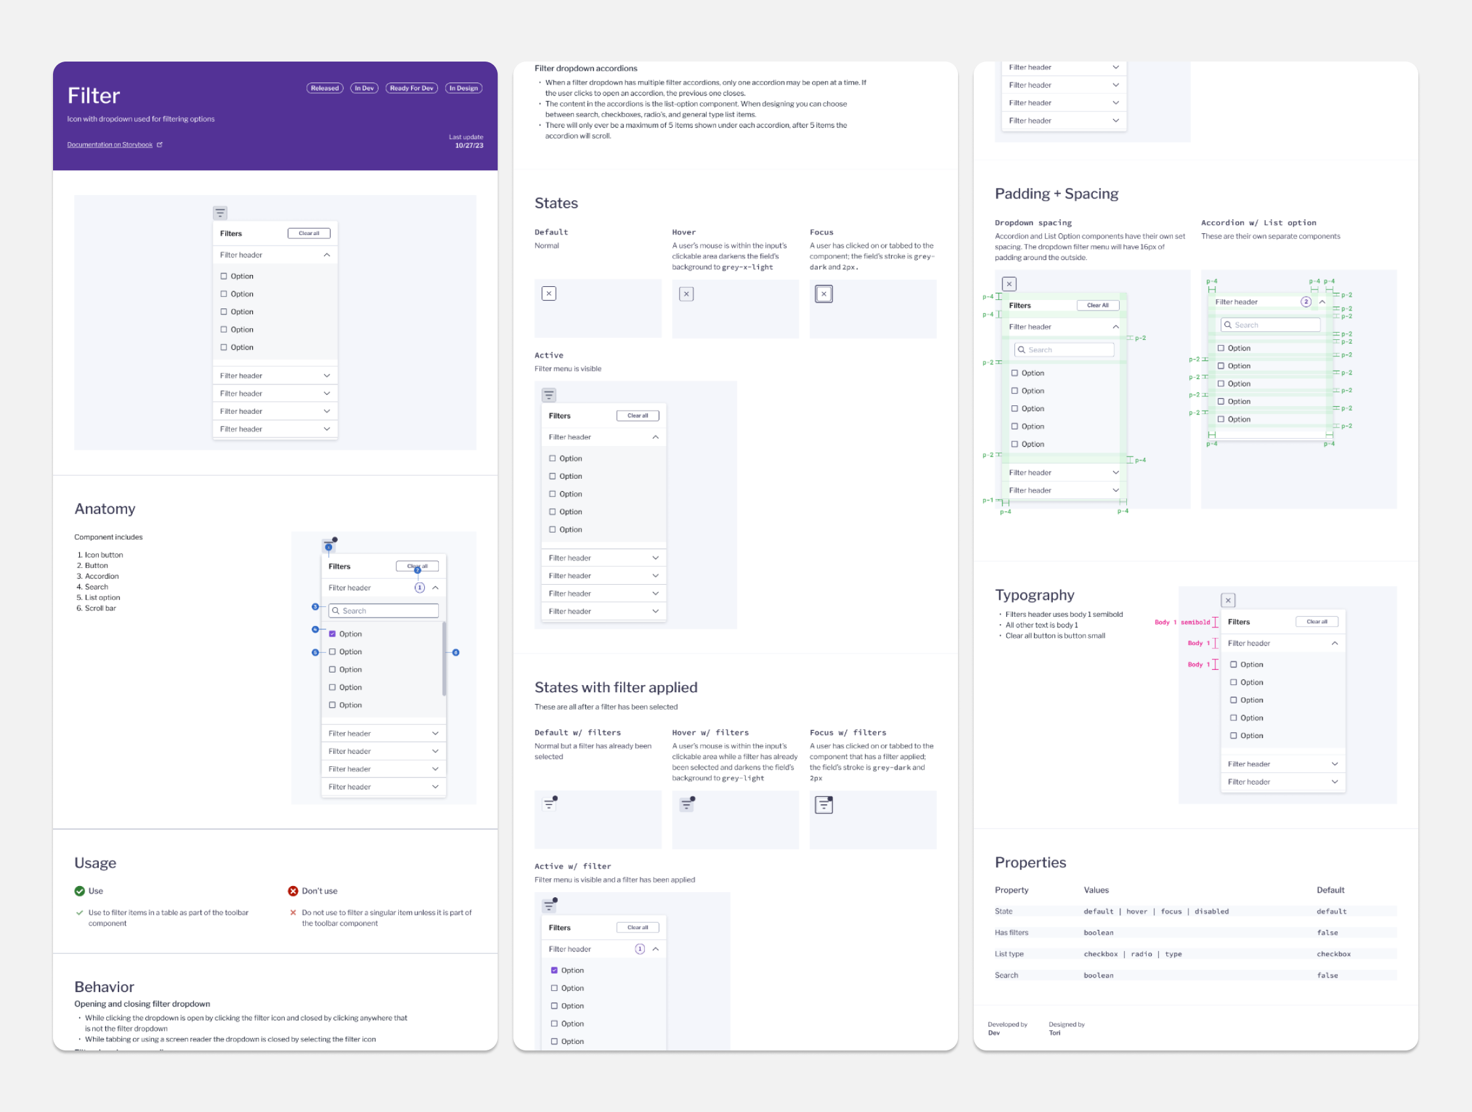Viewport: 1472px width, 1112px height.
Task: Click the X icon in the Hover state
Action: [686, 293]
